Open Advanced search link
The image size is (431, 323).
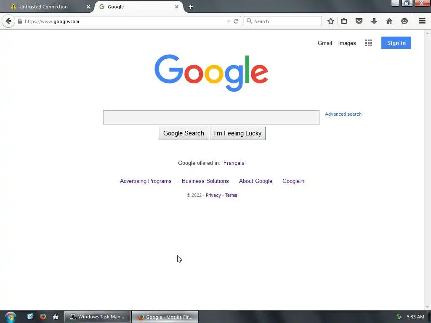(343, 114)
